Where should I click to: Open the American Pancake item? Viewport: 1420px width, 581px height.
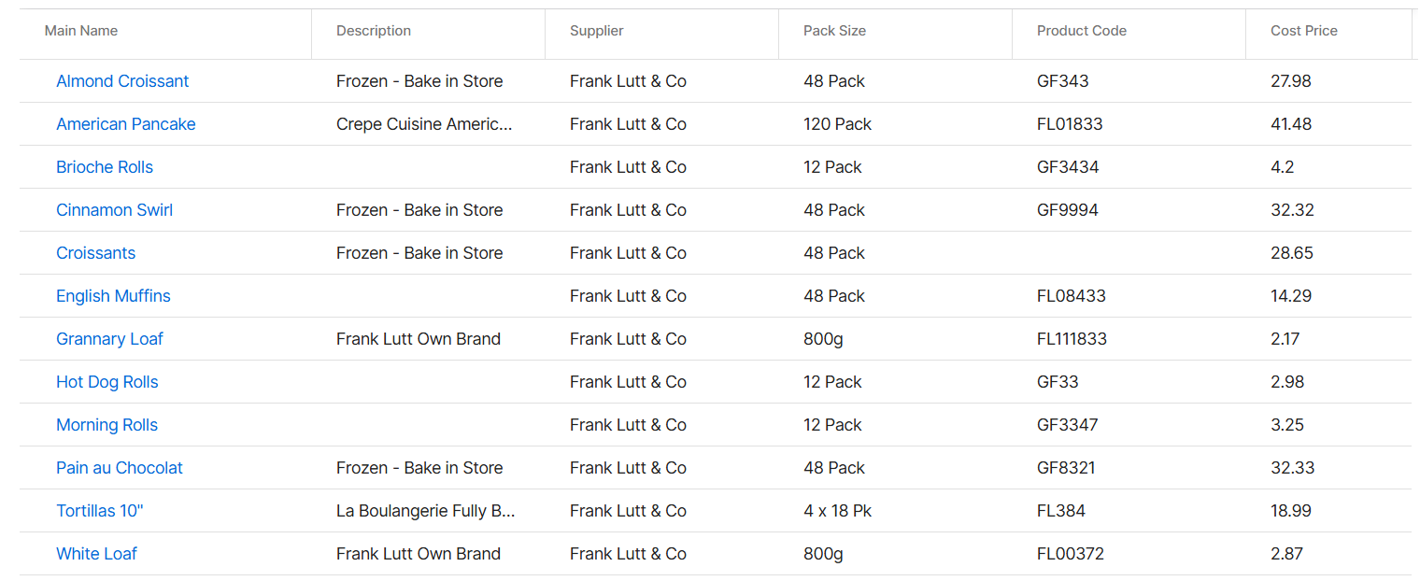pyautogui.click(x=126, y=124)
